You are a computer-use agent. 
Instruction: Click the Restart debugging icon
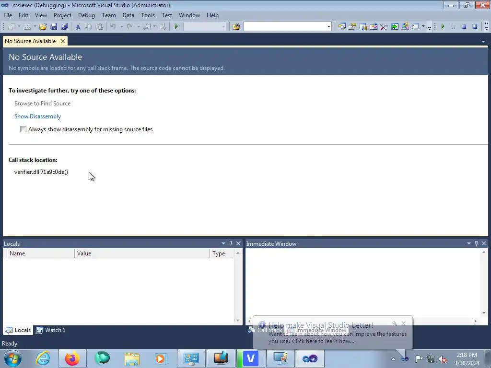pos(475,27)
